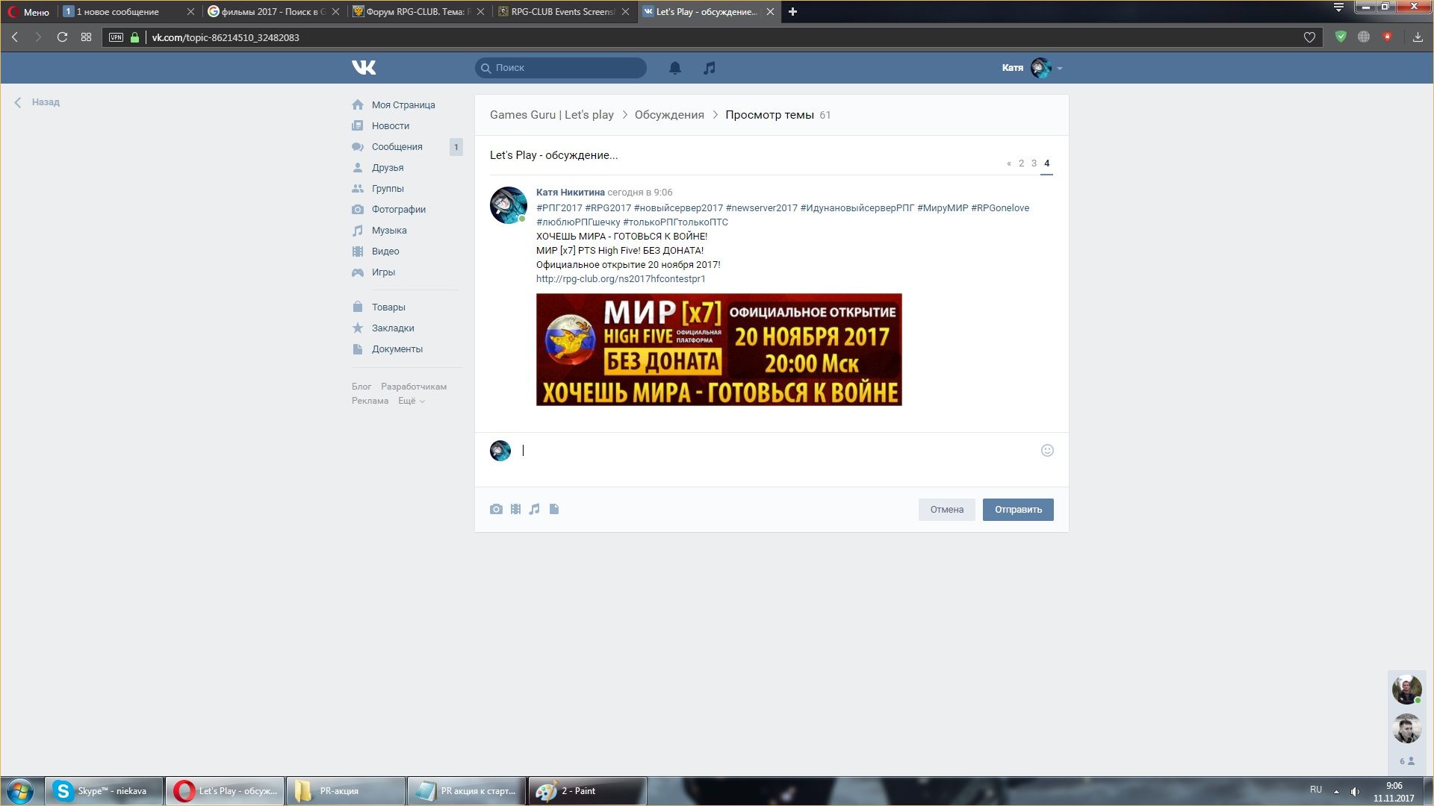Open Новости in sidebar
The image size is (1434, 806).
[x=391, y=125]
